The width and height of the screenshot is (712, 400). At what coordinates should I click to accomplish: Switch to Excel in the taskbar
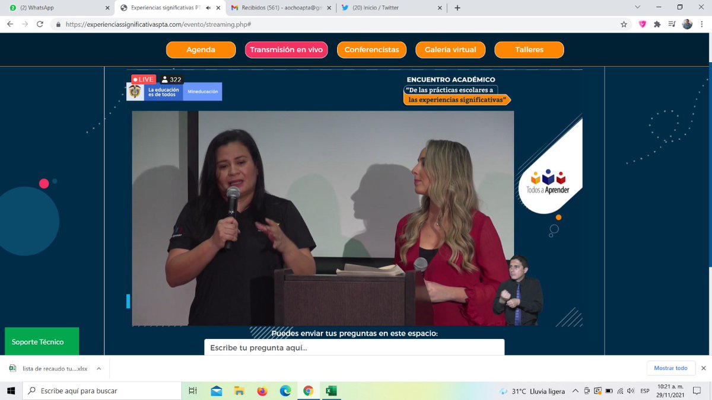(x=331, y=391)
